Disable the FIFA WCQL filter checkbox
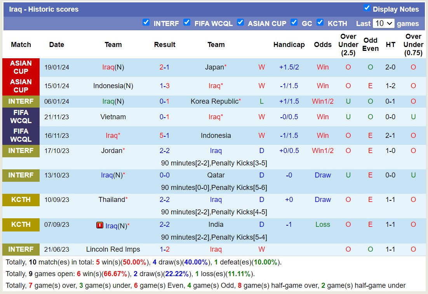This screenshot has height=294, width=428. (187, 23)
